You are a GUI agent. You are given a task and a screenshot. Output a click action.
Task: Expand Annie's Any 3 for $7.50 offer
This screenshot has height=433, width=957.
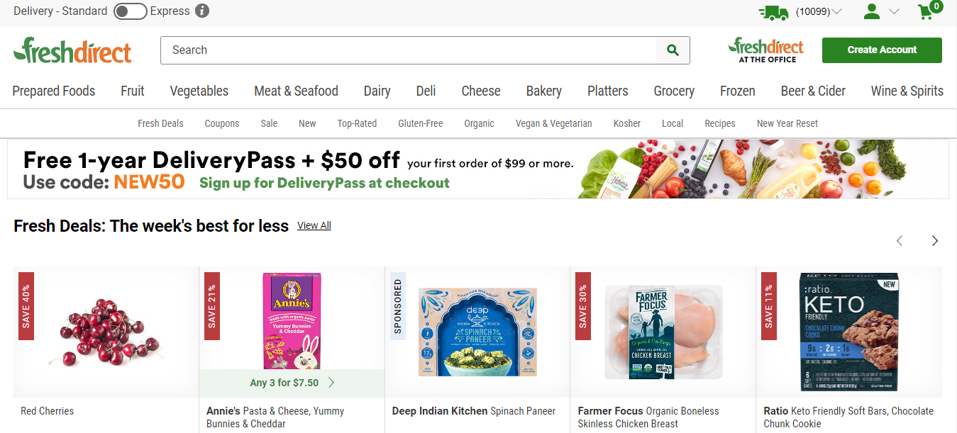coord(292,383)
